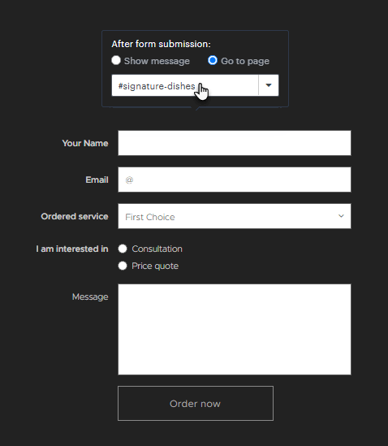388x446 pixels.
Task: Click the Consultation option text
Action: (157, 249)
